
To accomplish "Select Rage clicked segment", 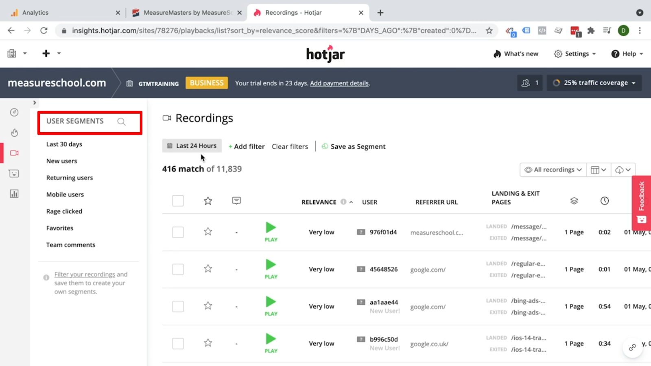I will pos(64,211).
